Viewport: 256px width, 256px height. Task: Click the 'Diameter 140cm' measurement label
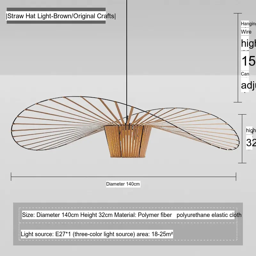click(123, 184)
